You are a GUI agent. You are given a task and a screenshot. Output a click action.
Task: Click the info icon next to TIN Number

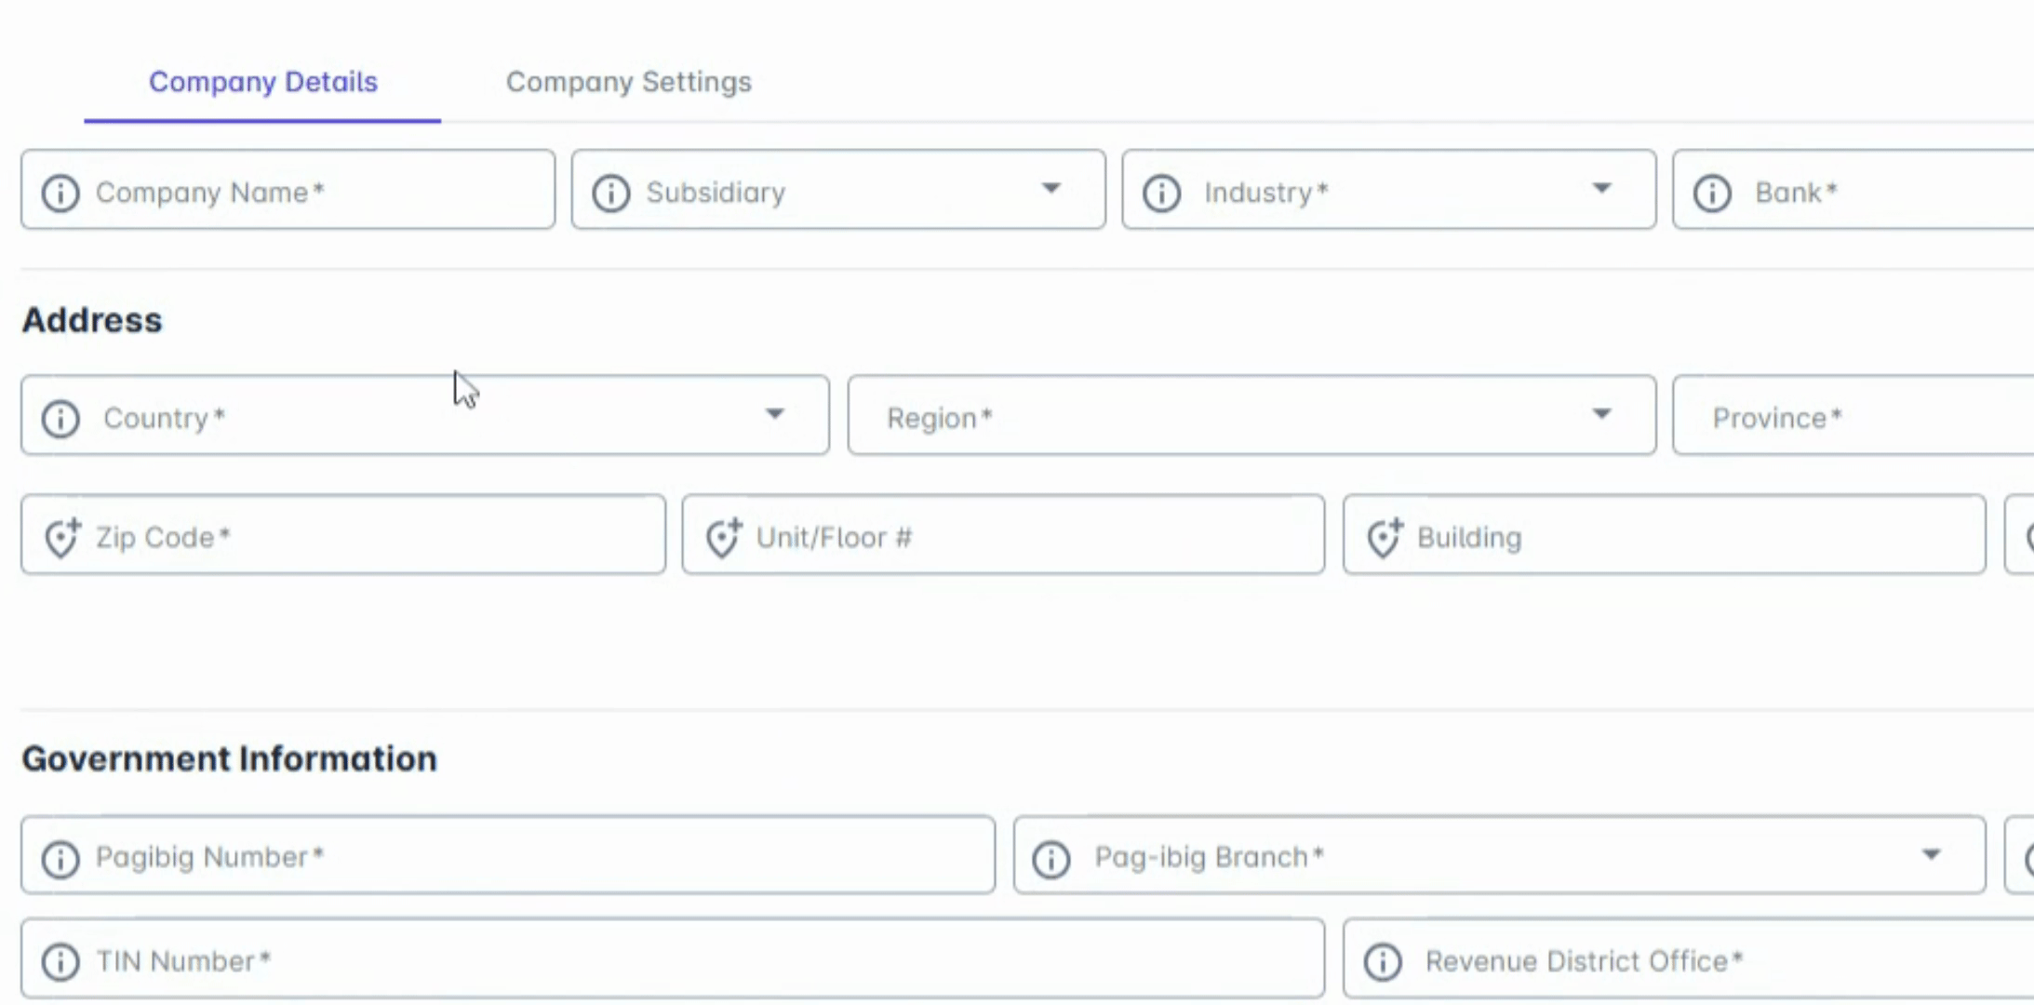pyautogui.click(x=60, y=961)
